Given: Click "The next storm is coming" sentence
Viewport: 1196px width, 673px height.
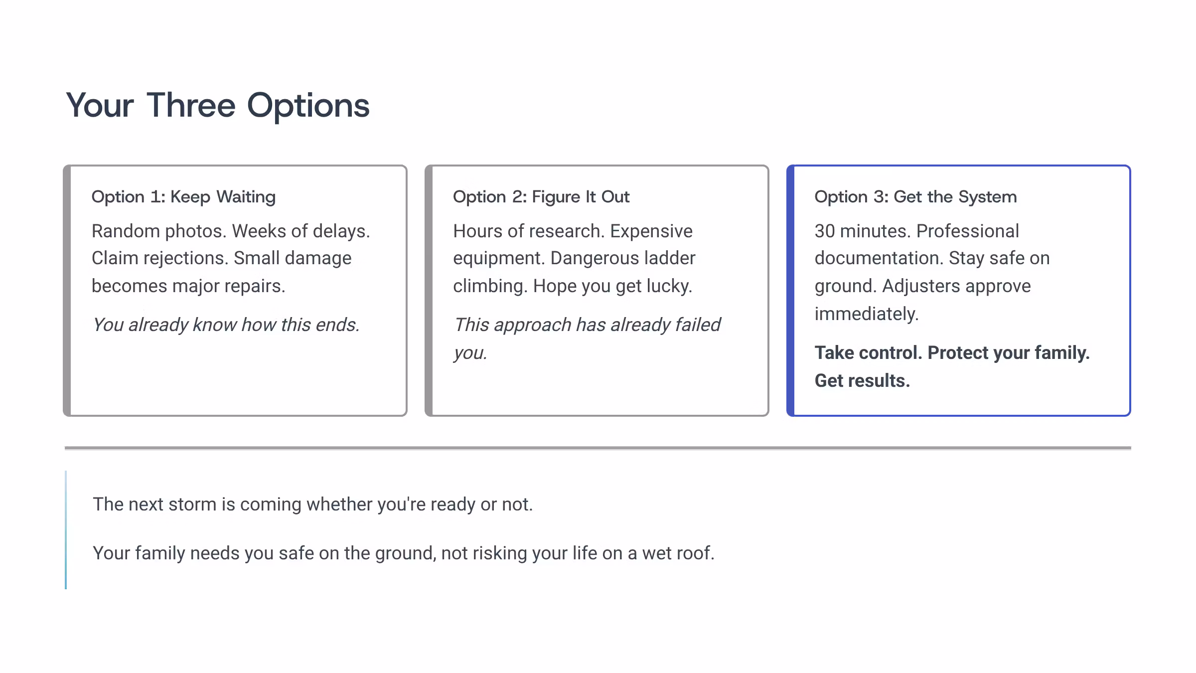Looking at the screenshot, I should tap(312, 505).
